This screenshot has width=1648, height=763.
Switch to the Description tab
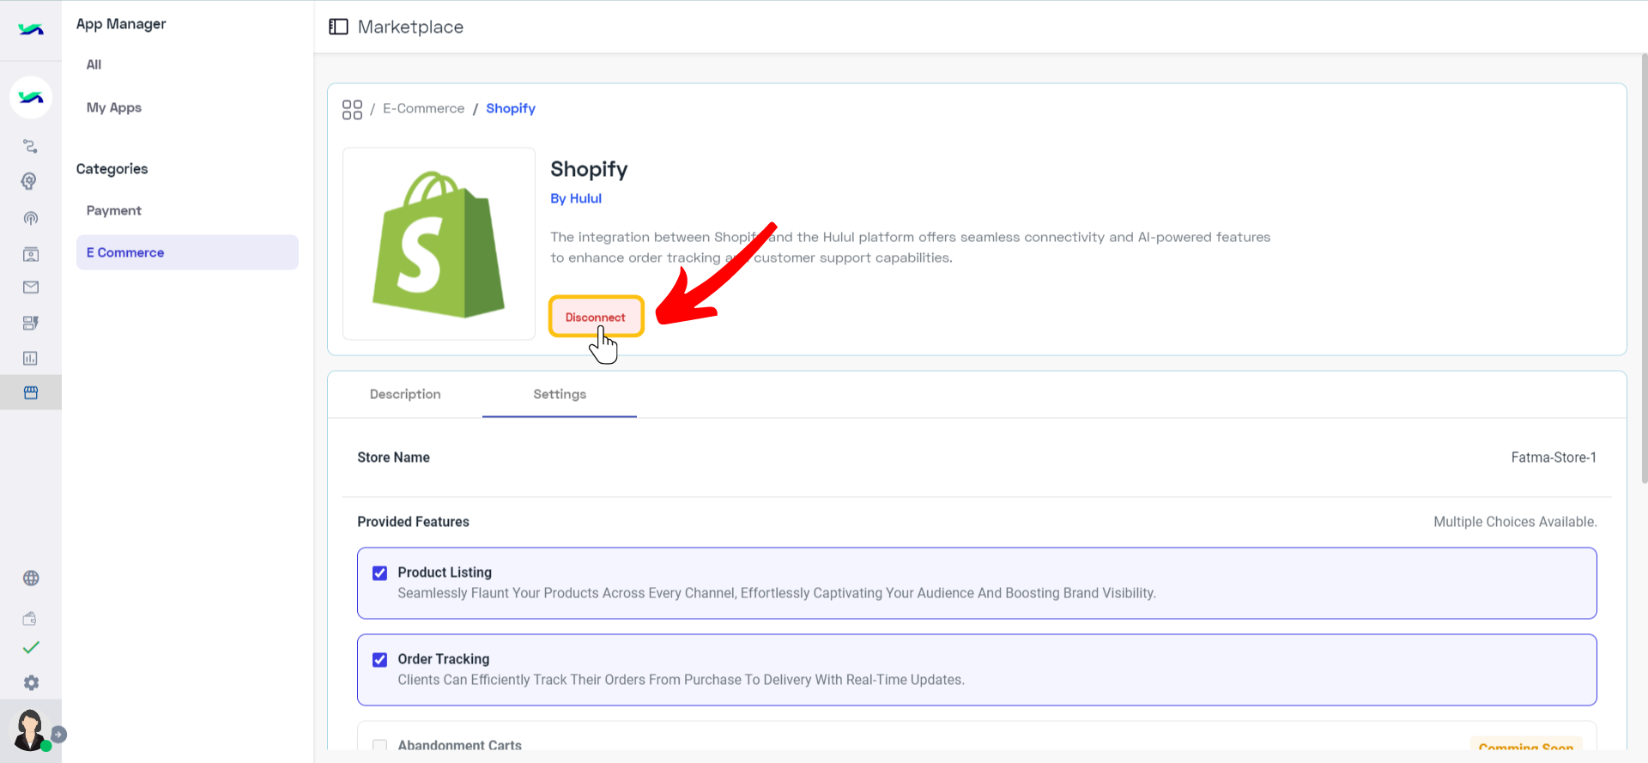(405, 394)
